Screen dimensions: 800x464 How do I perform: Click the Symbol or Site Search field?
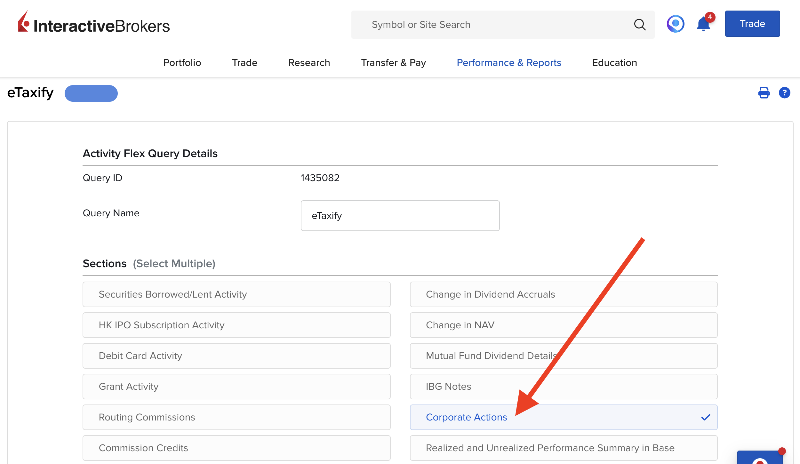503,25
